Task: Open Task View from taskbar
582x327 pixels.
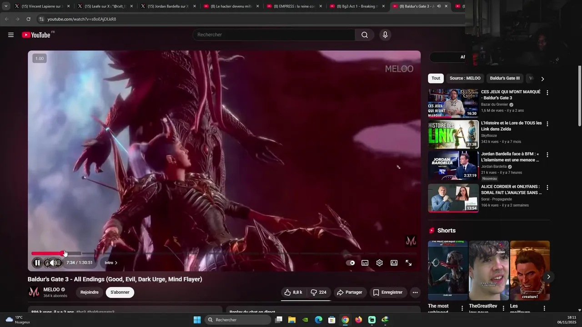Action: (279, 320)
